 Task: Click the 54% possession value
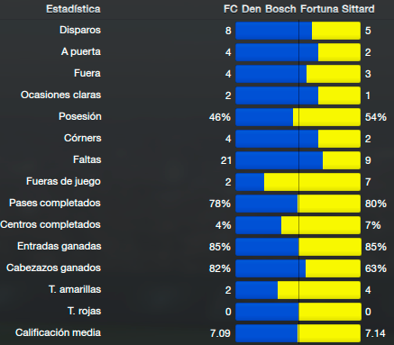376,117
